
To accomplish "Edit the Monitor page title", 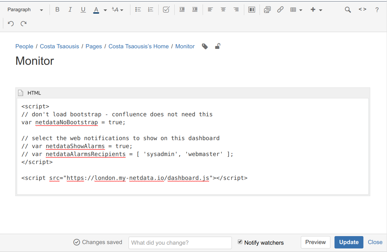I will pos(35,61).
